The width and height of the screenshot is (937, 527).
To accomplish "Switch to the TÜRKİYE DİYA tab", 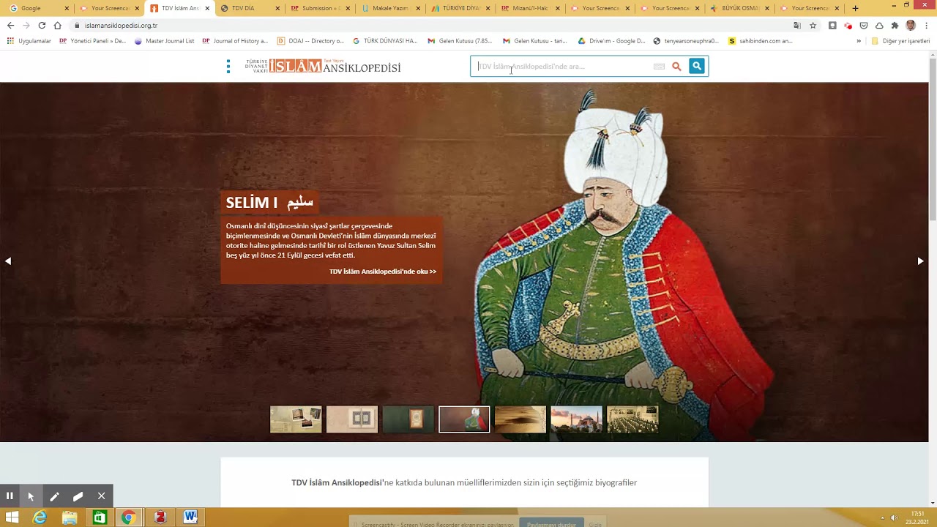I will 460,9.
